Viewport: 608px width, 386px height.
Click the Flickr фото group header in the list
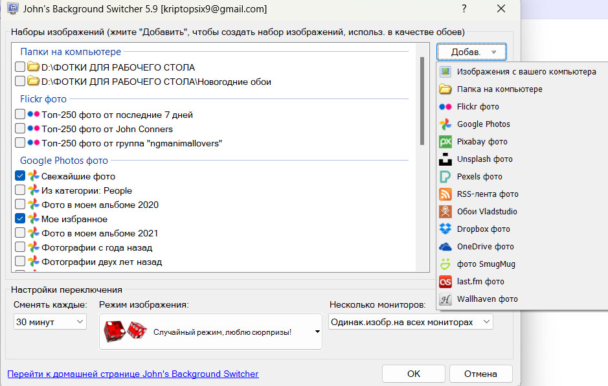coord(43,99)
